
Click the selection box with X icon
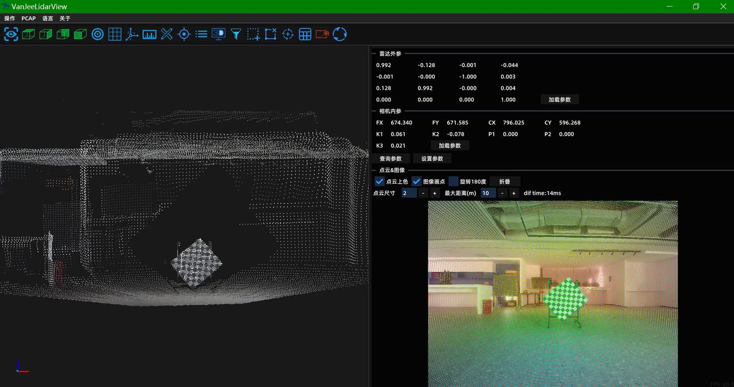point(271,34)
